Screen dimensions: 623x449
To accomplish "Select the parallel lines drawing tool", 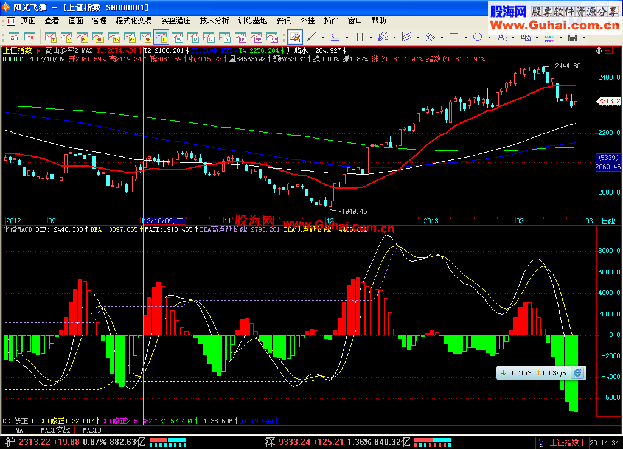I will [x=430, y=37].
